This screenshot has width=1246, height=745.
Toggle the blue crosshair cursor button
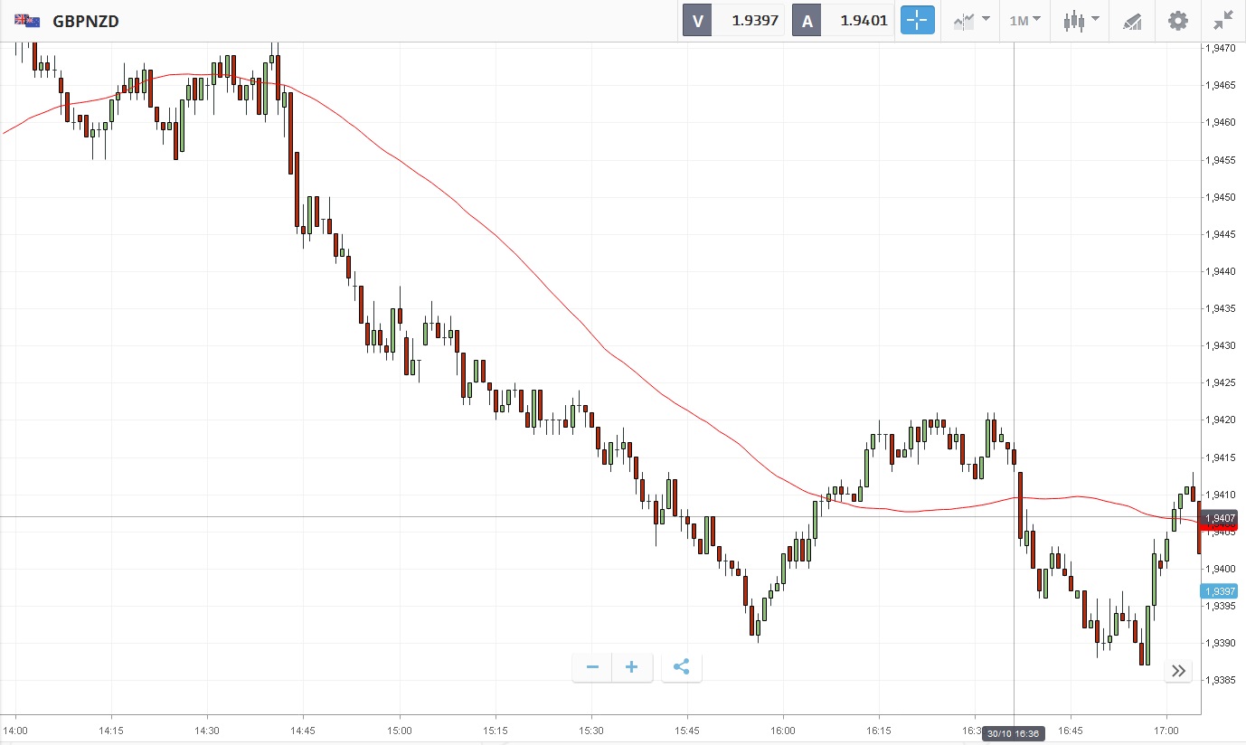[x=917, y=20]
